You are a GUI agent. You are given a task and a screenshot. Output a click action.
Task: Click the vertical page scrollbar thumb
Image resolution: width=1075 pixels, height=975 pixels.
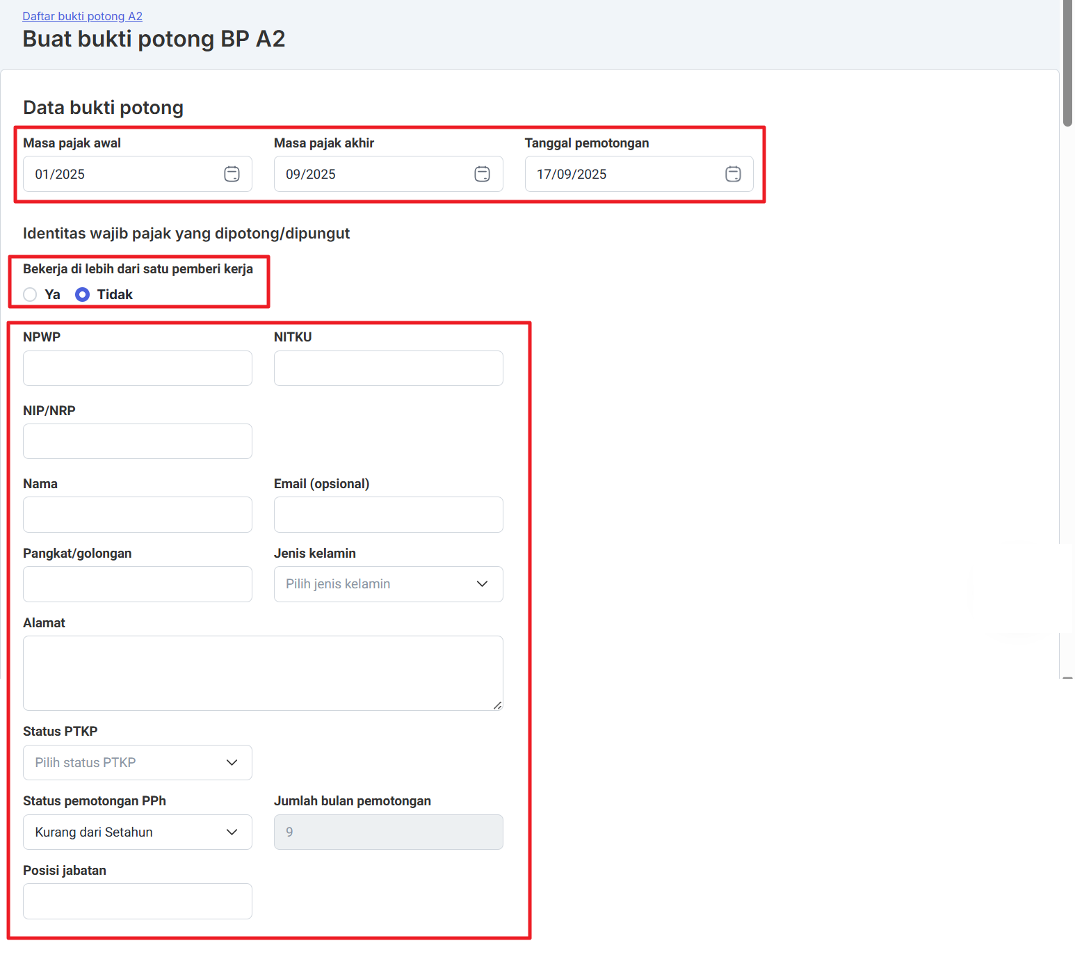[1067, 63]
